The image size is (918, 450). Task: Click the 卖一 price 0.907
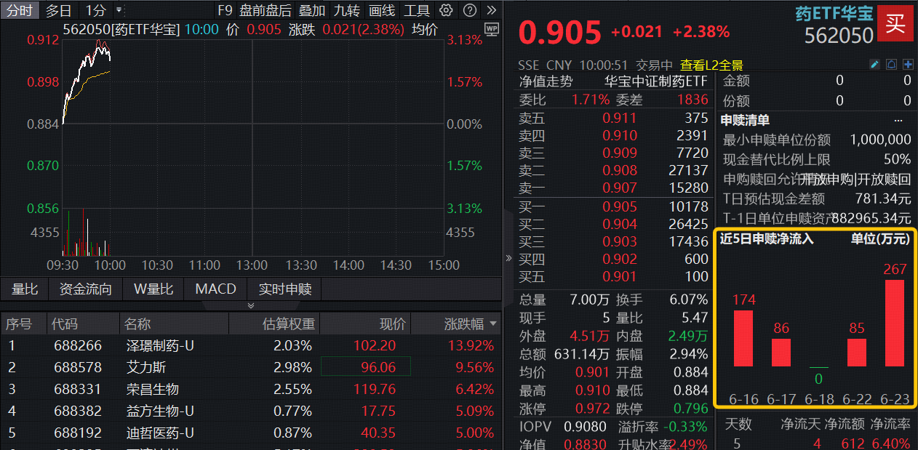[620, 188]
